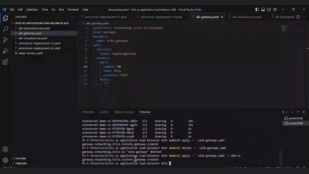Switch to the Problems panel tab
The width and height of the screenshot is (309, 174).
(x=88, y=112)
